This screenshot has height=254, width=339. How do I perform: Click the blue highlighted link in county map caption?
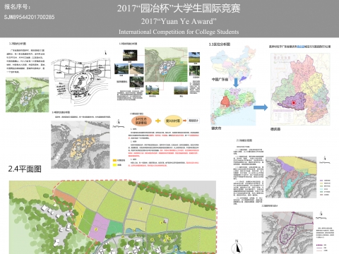click(x=301, y=47)
